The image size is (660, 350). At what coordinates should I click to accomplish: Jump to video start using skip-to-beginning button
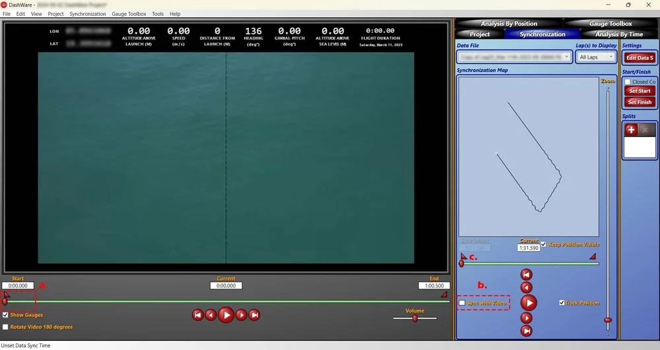pyautogui.click(x=198, y=314)
